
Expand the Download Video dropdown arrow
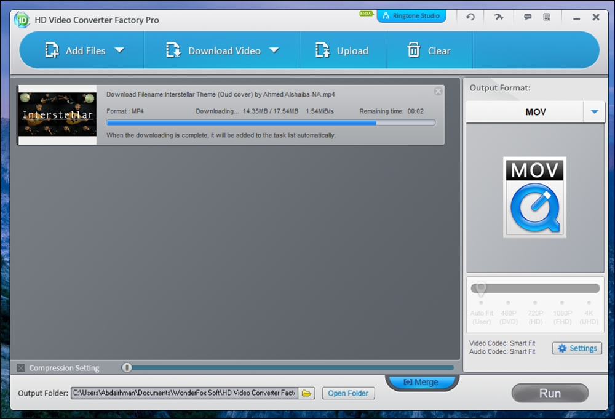(x=275, y=50)
